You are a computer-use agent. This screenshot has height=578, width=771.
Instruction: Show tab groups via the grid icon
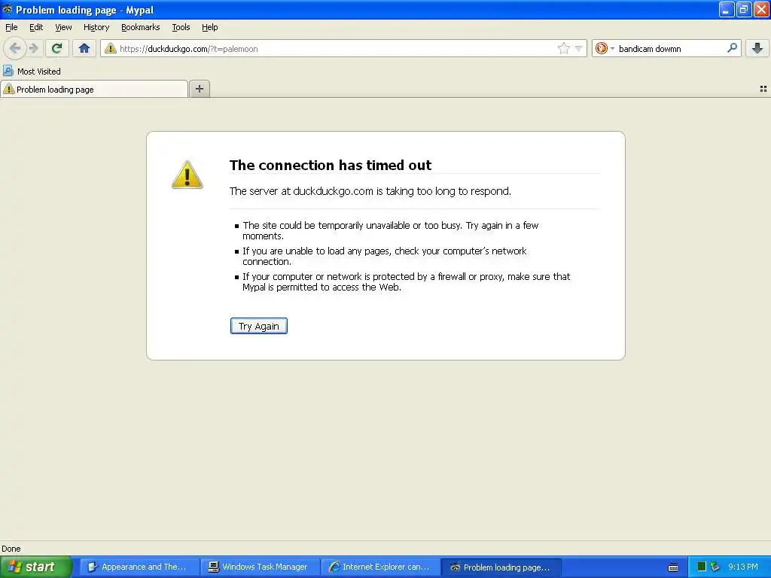[x=763, y=89]
